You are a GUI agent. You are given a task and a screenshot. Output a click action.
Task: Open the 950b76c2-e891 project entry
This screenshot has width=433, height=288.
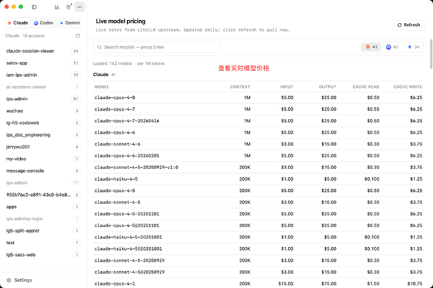[x=43, y=195]
